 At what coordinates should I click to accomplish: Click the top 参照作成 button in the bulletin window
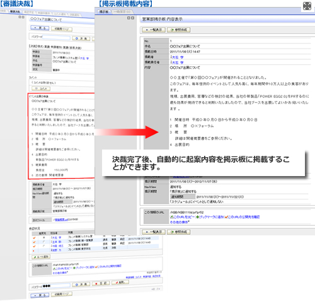[179, 30]
